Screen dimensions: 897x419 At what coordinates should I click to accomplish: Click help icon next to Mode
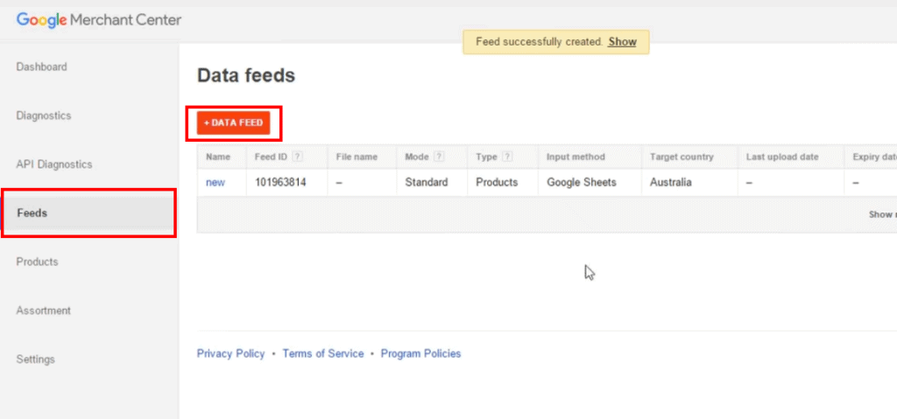[x=439, y=157]
